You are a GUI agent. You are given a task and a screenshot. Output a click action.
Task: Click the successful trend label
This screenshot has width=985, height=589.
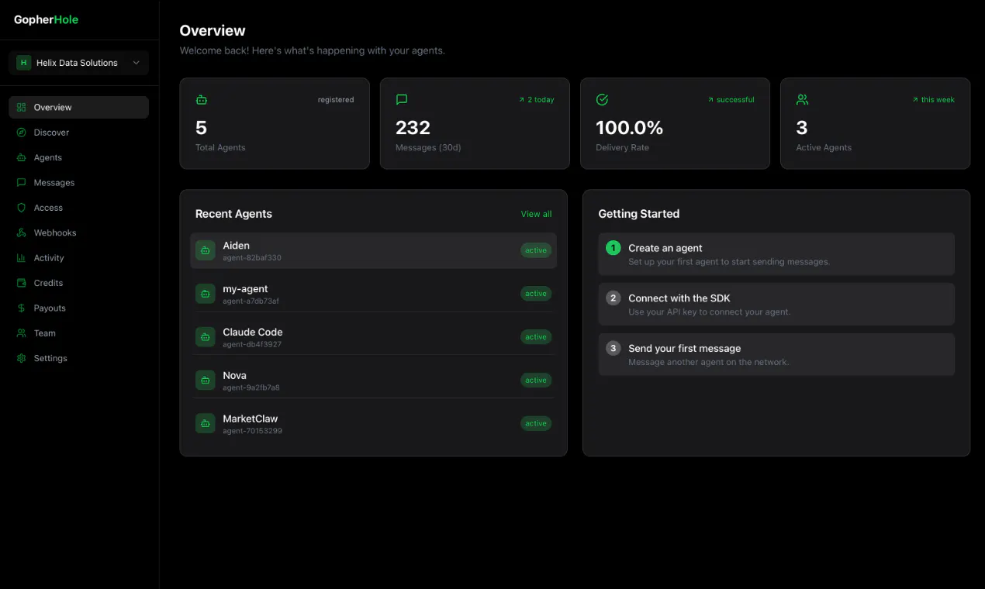731,100
